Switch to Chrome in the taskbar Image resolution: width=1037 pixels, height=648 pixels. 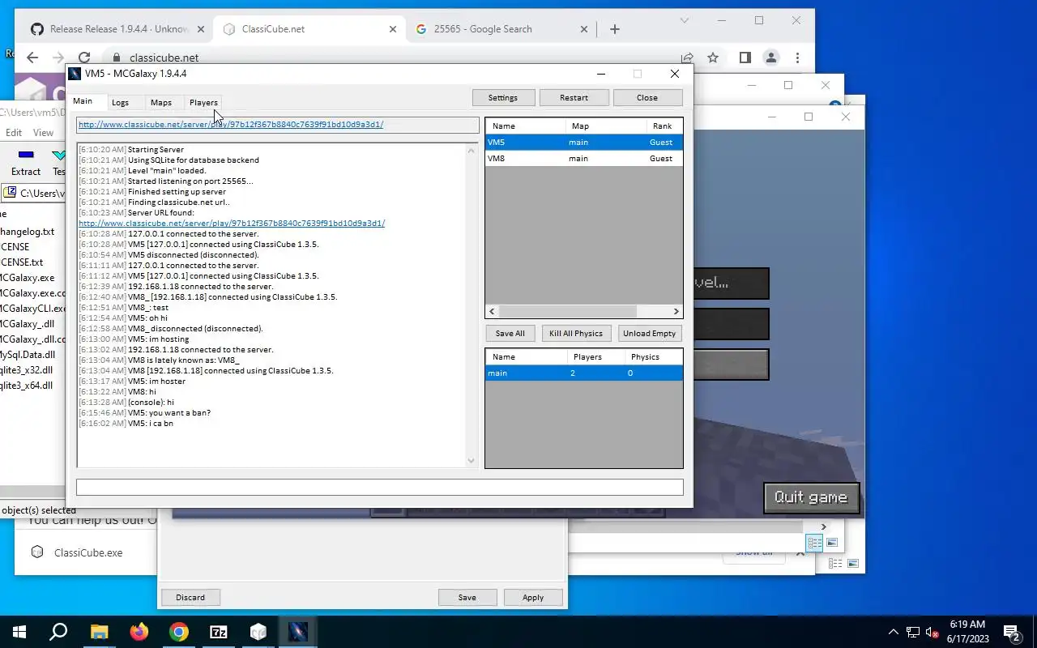(179, 632)
